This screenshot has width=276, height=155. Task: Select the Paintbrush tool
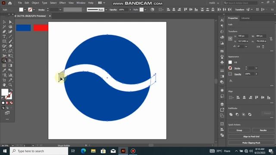click(x=10, y=41)
